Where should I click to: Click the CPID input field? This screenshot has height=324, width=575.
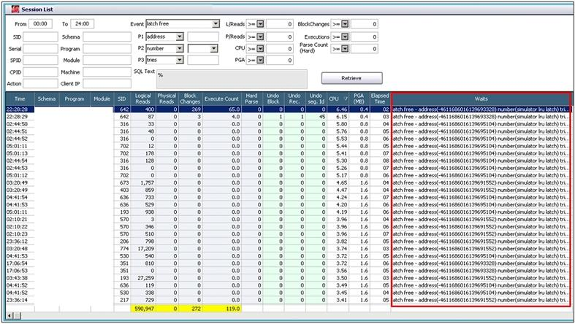(x=41, y=72)
